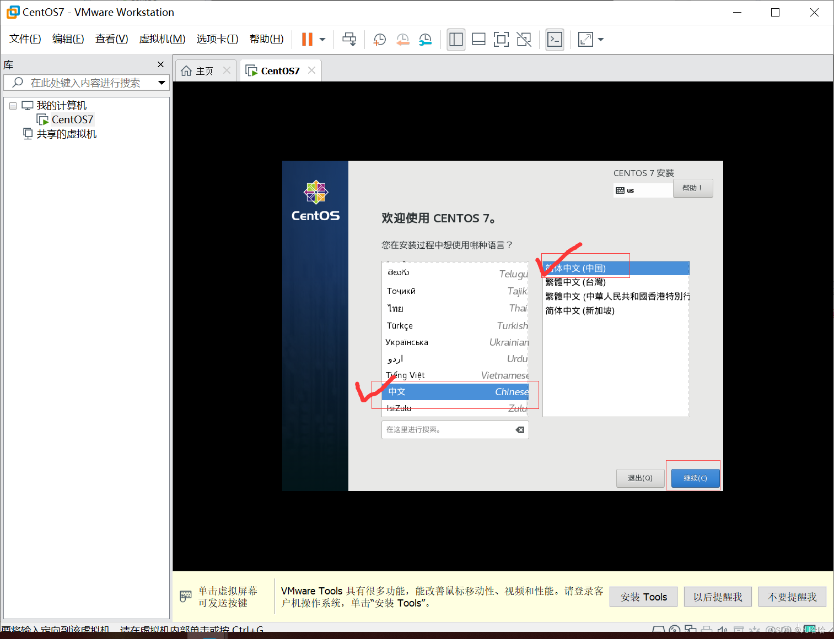Toggle the library sidebar panel

[x=456, y=39]
